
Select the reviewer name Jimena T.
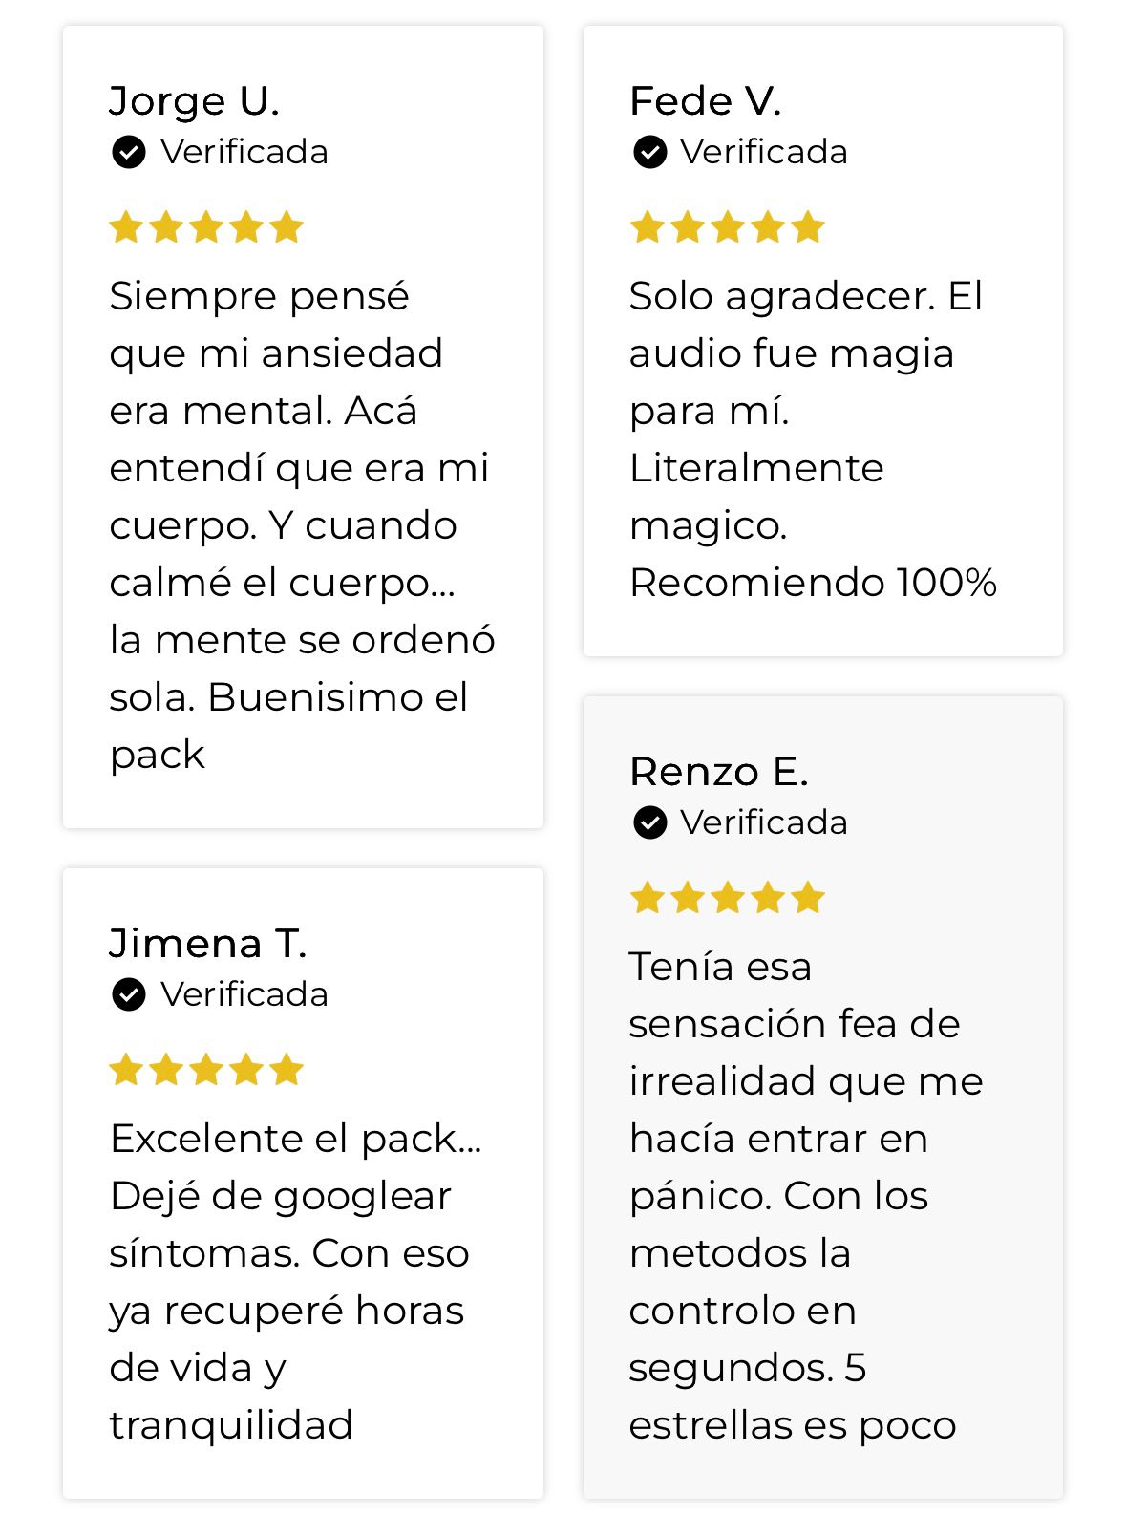[x=207, y=944]
